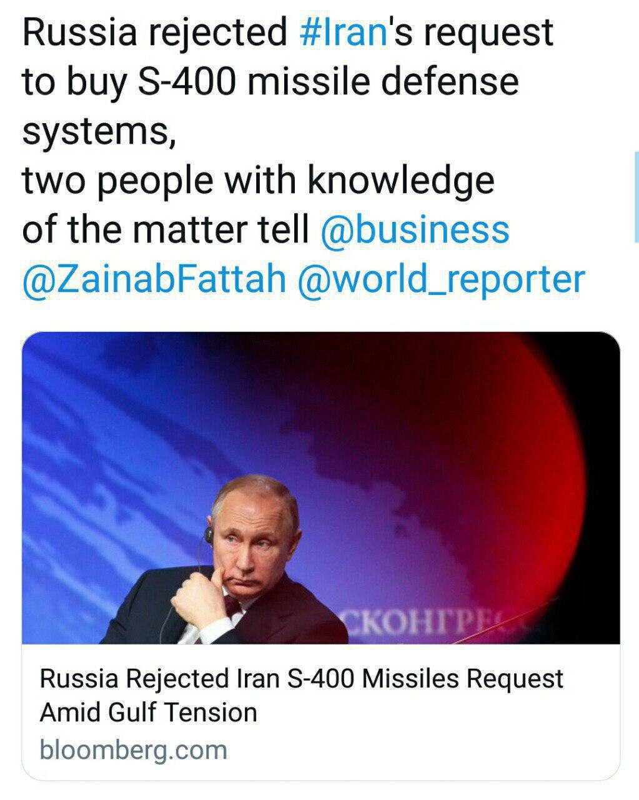Screen dimensions: 639x800
Task: Click the 'Russia rejected' tweet text
Action: (x=154, y=32)
